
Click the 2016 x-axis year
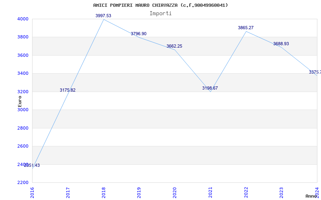point(32,193)
